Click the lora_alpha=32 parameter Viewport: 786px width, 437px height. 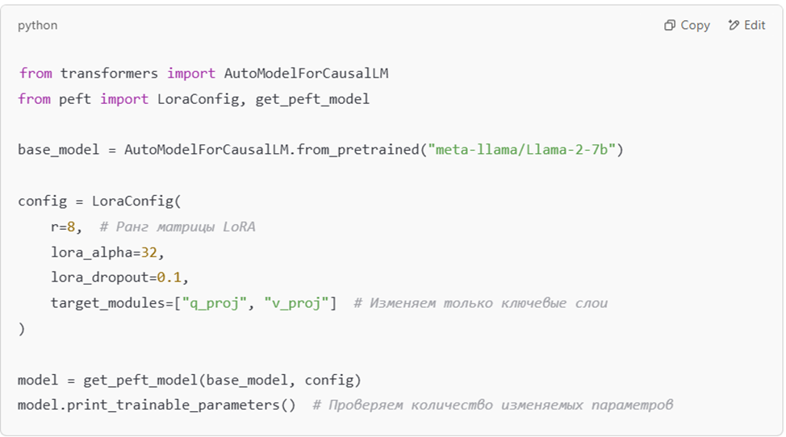pos(104,252)
